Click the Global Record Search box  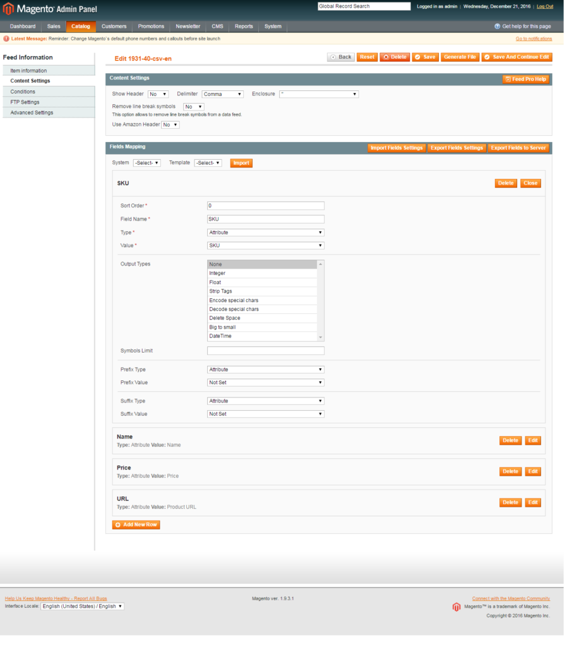pyautogui.click(x=364, y=6)
